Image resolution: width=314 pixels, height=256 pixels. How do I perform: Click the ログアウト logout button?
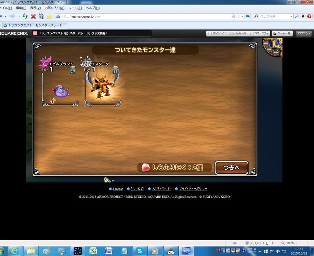(304, 33)
